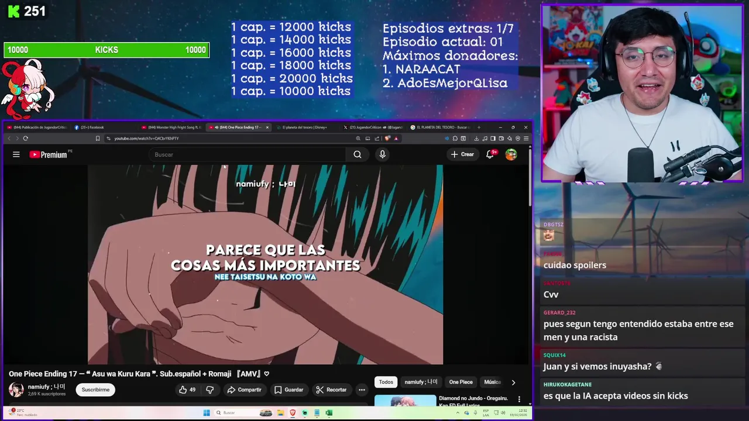Click the zoom magnifier in address bar
This screenshot has height=421, width=749.
pyautogui.click(x=358, y=139)
